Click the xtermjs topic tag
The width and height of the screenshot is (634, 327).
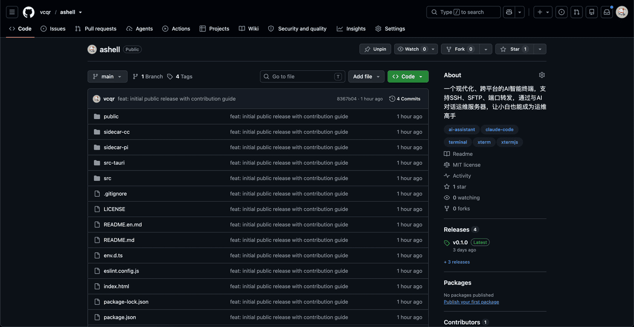tap(509, 142)
